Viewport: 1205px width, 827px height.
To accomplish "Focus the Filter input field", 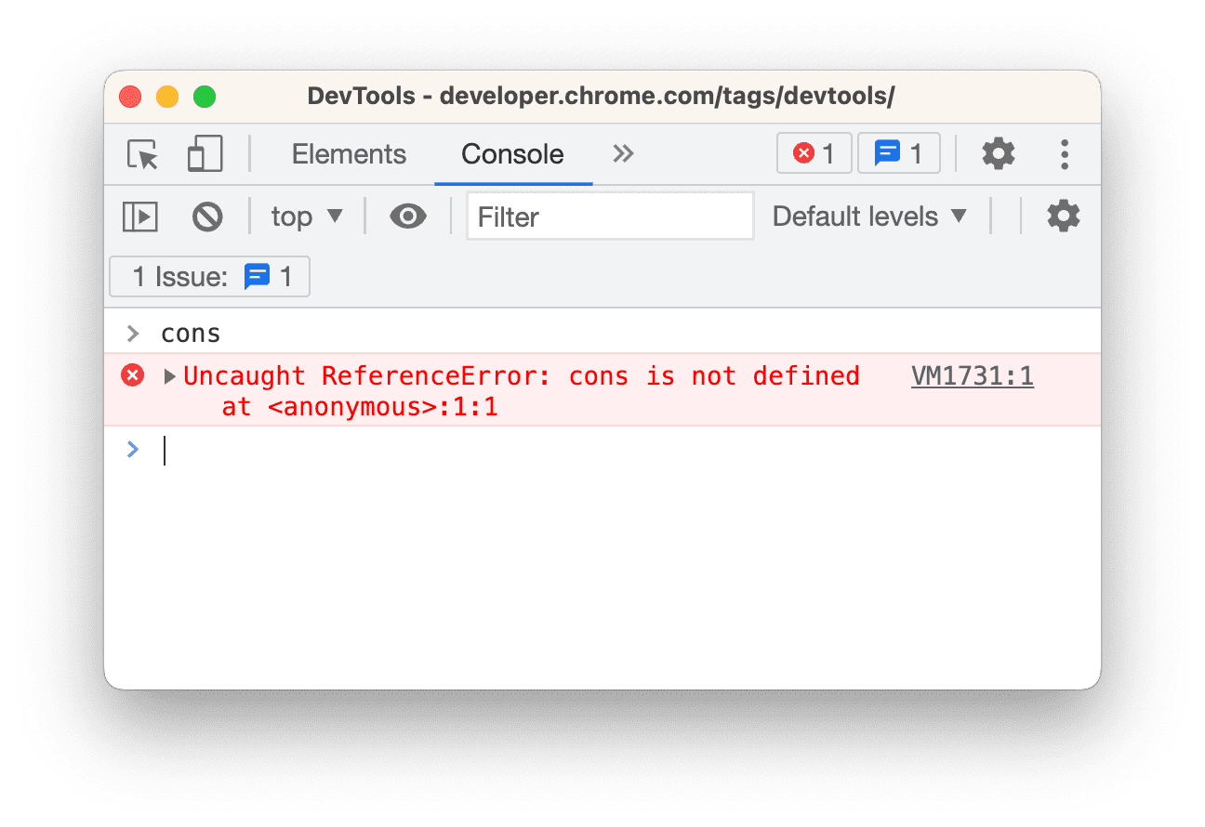I will pos(610,217).
